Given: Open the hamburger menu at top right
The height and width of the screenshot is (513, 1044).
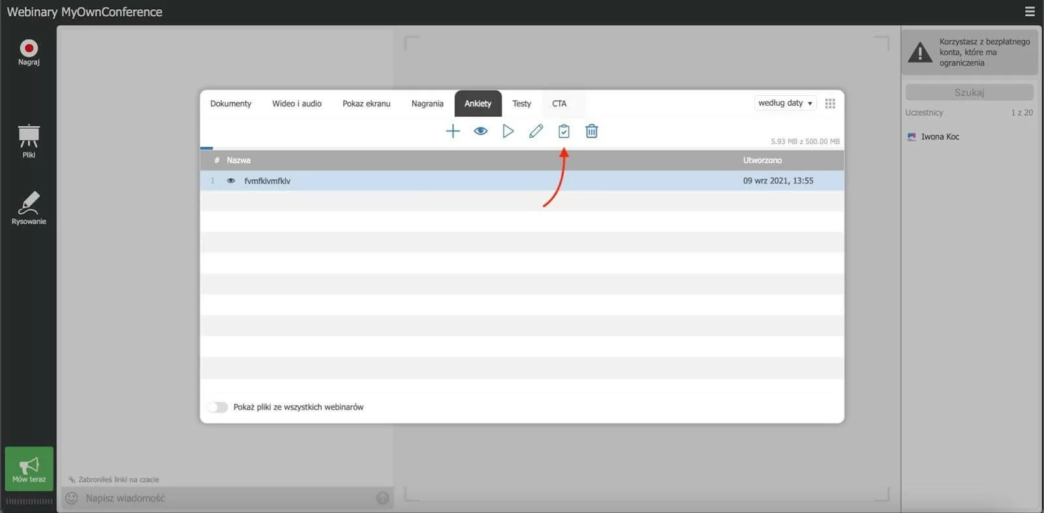Looking at the screenshot, I should 1030,12.
